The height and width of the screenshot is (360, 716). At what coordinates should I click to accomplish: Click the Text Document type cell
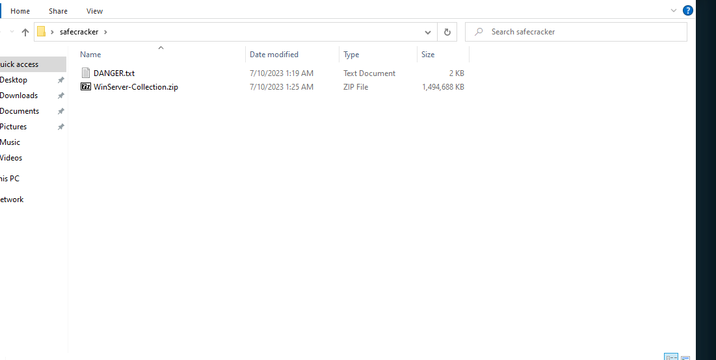(369, 73)
